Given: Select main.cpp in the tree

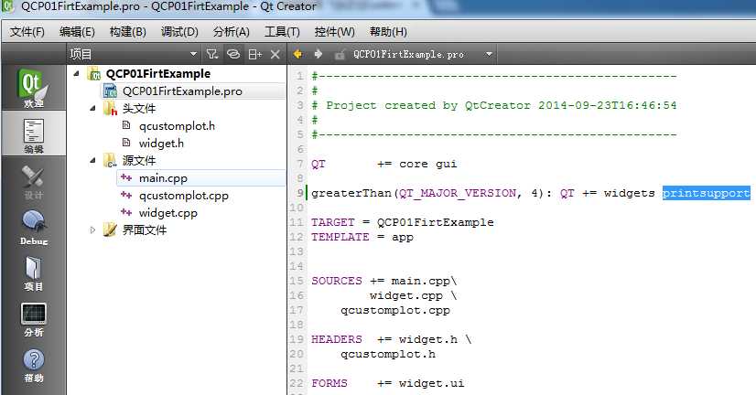Looking at the screenshot, I should click(163, 177).
